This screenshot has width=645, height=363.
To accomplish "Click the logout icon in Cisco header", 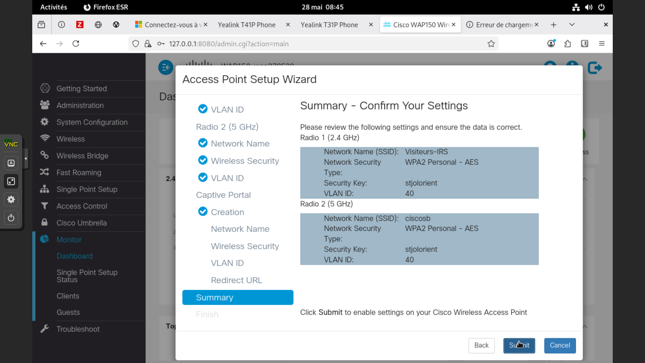I will 595,68.
